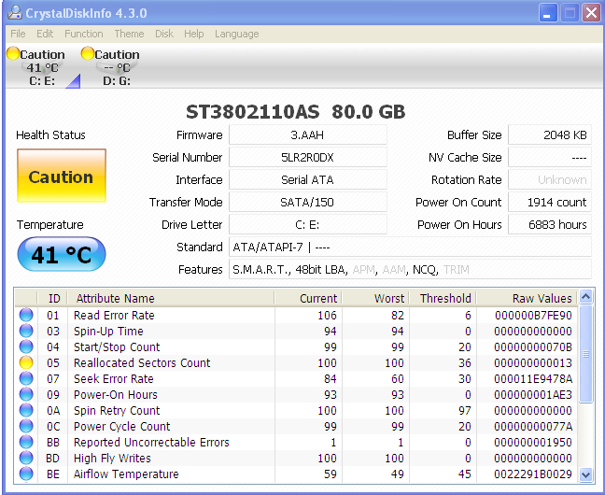Click the Firmware value 3.AAH field
The height and width of the screenshot is (495, 605).
click(x=307, y=135)
